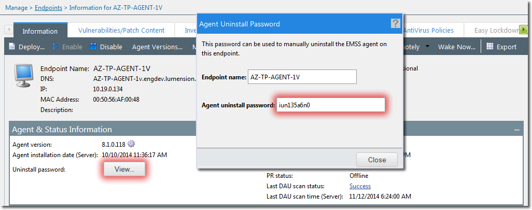The height and width of the screenshot is (210, 532).
Task: Switch to the AntiVirus Policies tab
Action: pos(428,31)
